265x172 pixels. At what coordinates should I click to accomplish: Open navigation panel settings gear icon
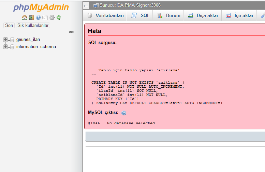pyautogui.click(x=52, y=17)
